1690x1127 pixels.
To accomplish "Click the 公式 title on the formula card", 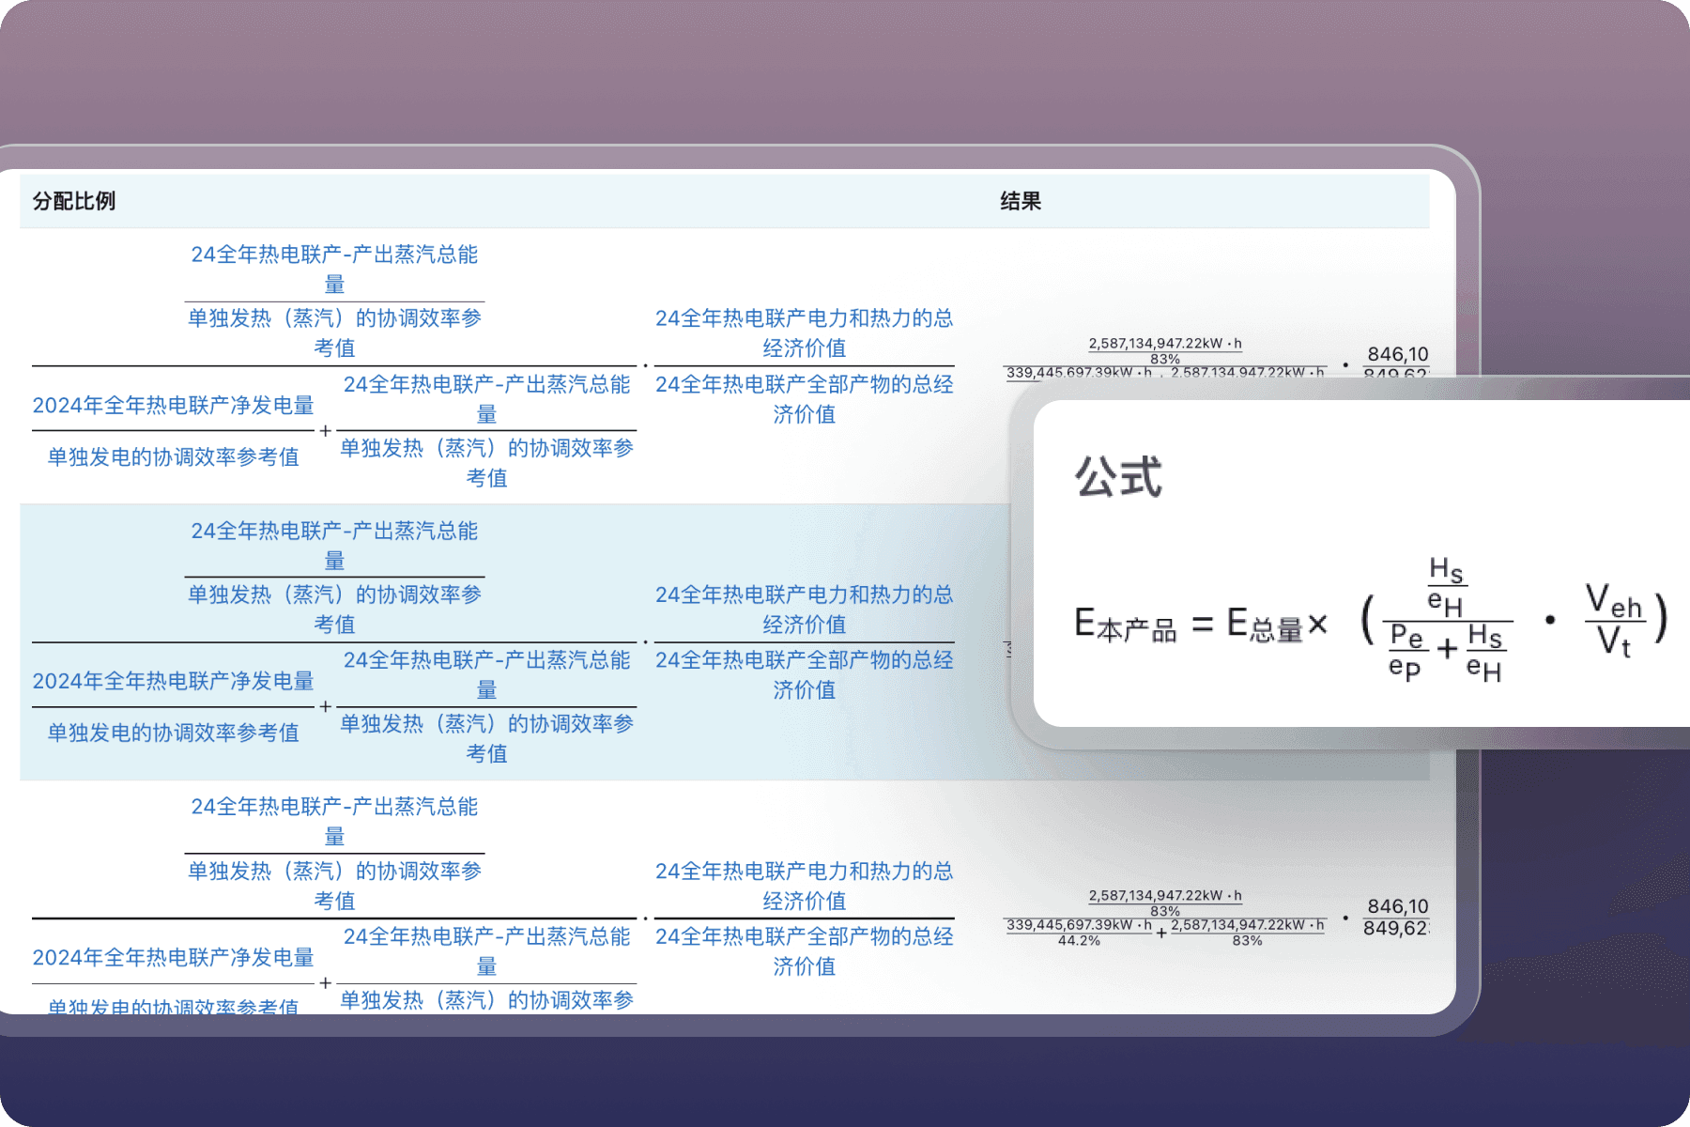I will pos(1118,477).
